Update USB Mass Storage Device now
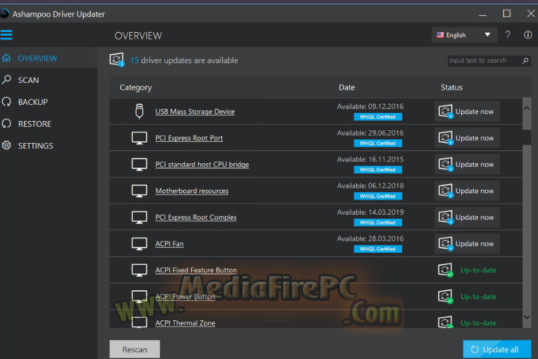 (x=467, y=111)
